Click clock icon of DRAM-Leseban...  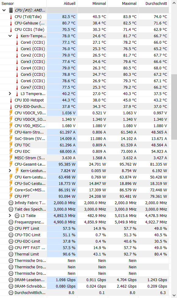[11, 280]
